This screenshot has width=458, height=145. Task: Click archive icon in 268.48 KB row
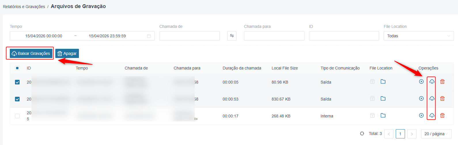point(372,115)
